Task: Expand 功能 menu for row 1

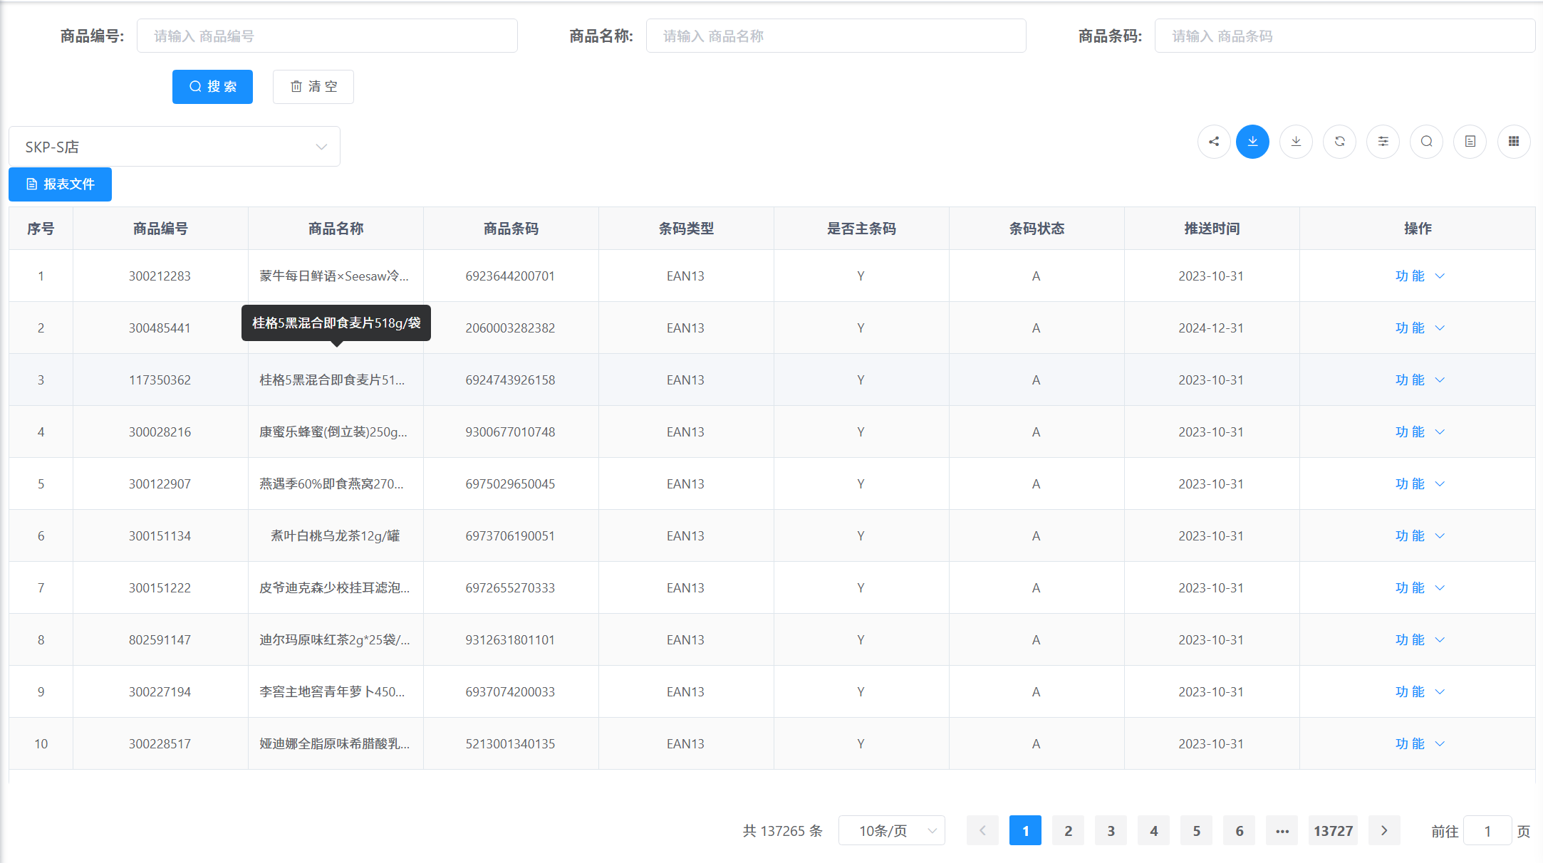Action: pyautogui.click(x=1419, y=276)
